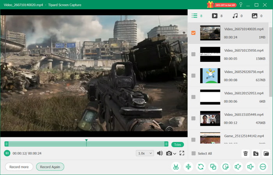Select the Game_251125144142.mp4 file name
This screenshot has height=175, width=273.
point(244,136)
